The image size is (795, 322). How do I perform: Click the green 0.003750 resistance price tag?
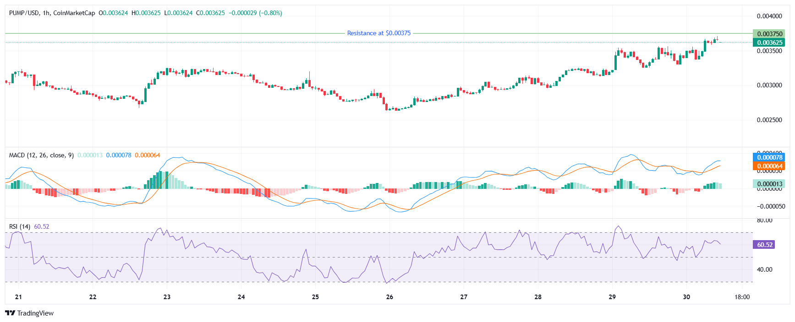(x=769, y=34)
